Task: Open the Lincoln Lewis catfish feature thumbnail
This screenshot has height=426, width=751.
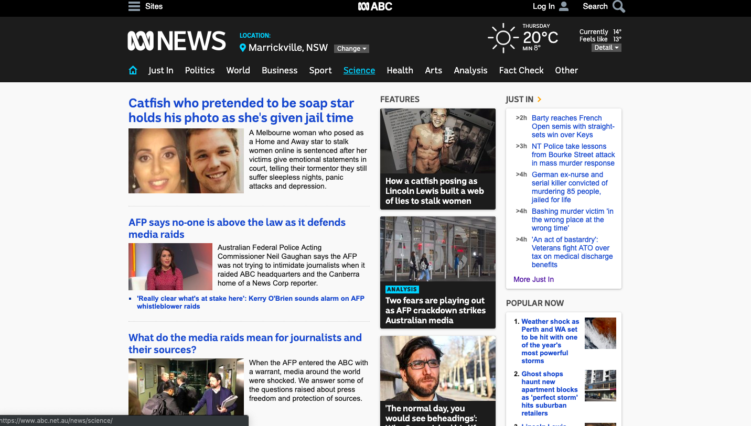Action: [438, 141]
